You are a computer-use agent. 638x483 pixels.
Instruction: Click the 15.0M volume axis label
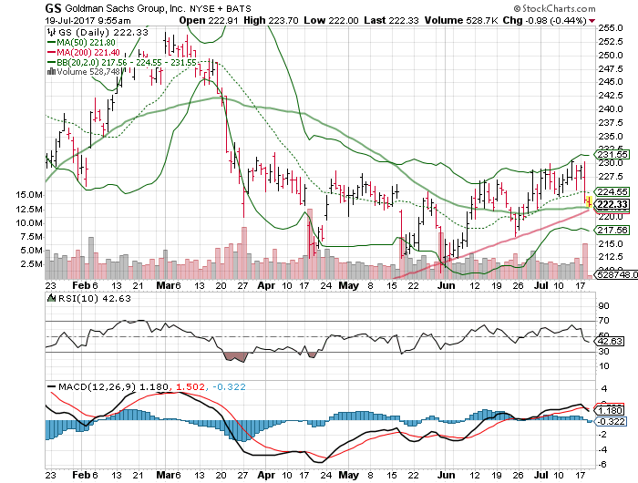click(29, 195)
